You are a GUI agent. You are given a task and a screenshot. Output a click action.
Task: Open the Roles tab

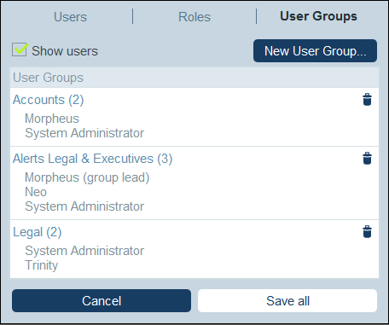(x=194, y=17)
